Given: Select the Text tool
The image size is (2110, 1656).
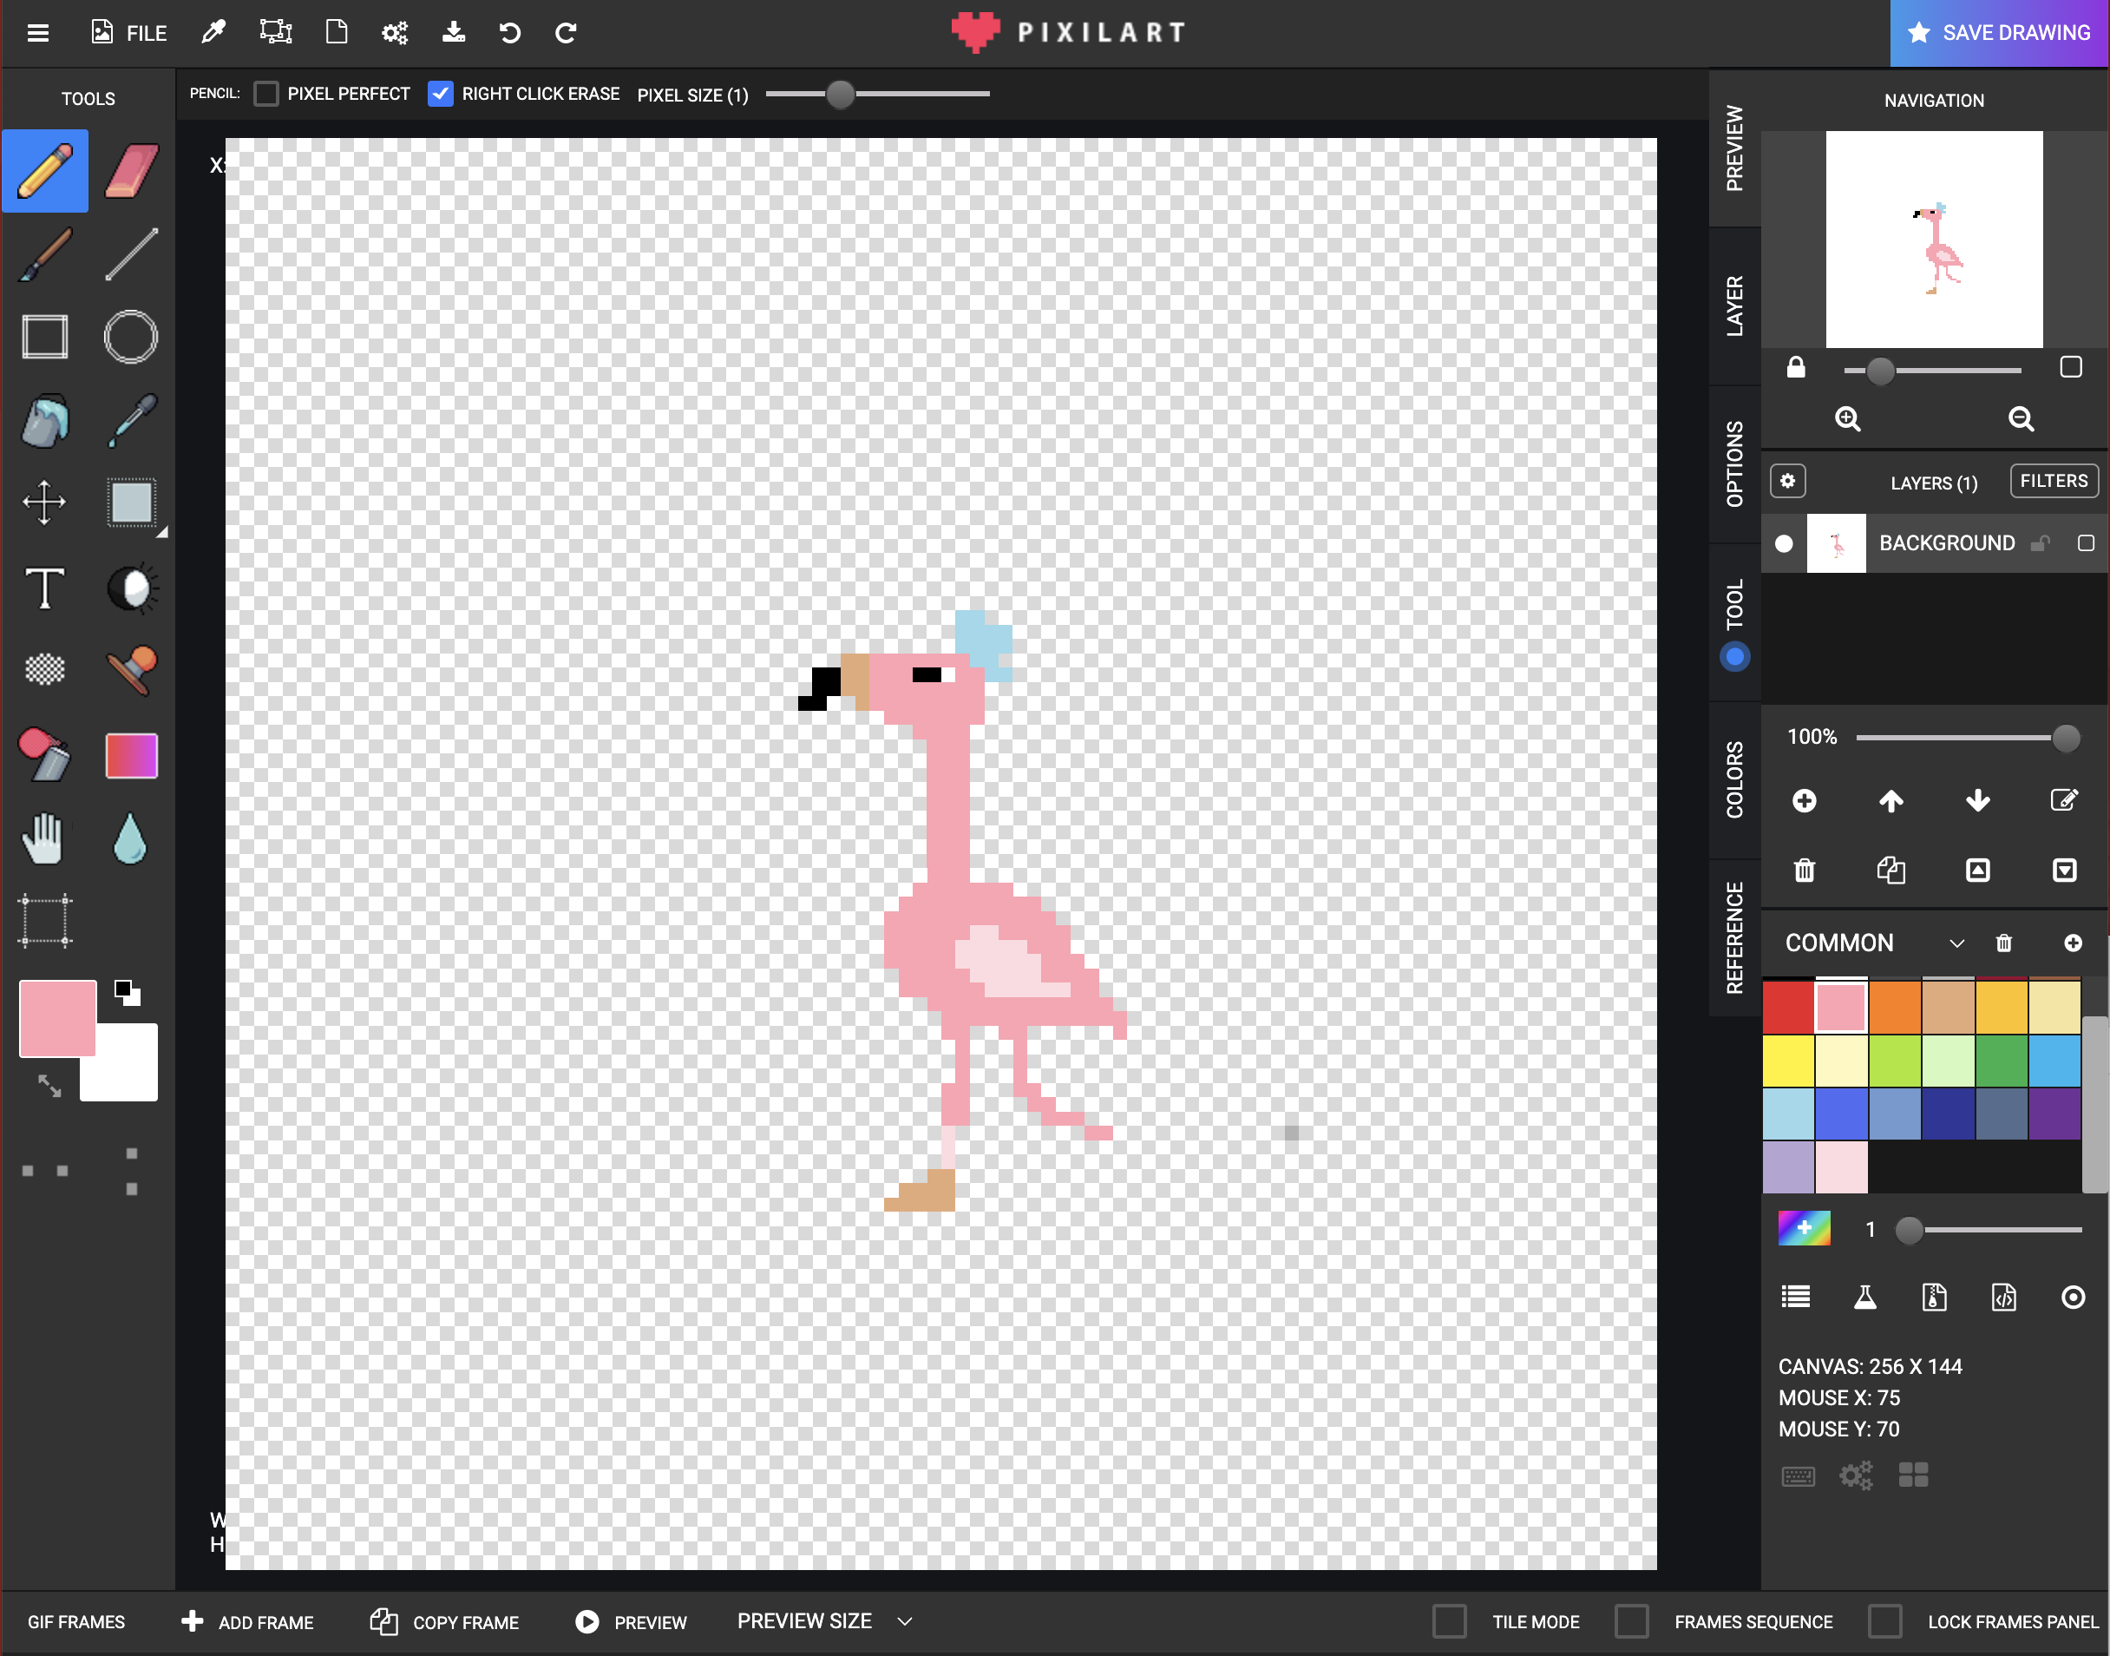Looking at the screenshot, I should click(44, 587).
